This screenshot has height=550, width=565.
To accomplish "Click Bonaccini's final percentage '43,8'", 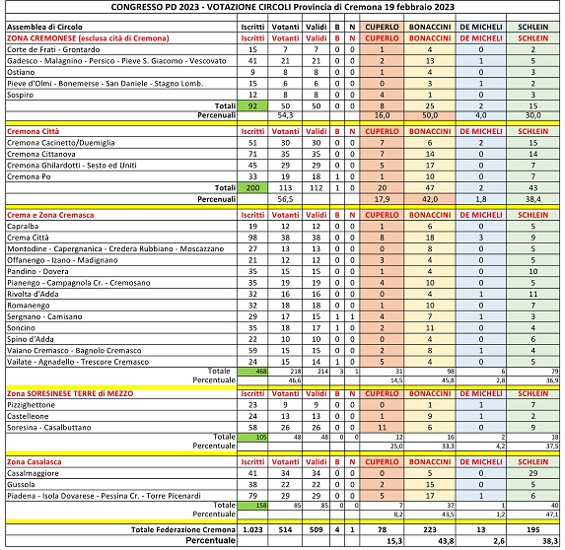I will pyautogui.click(x=446, y=541).
